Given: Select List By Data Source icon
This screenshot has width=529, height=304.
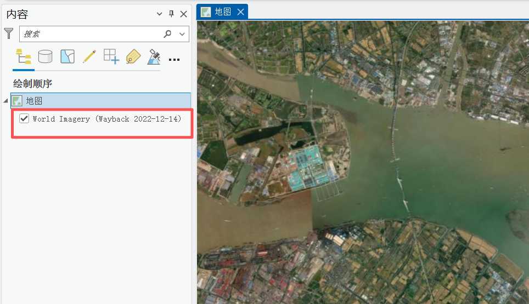Looking at the screenshot, I should coord(45,56).
